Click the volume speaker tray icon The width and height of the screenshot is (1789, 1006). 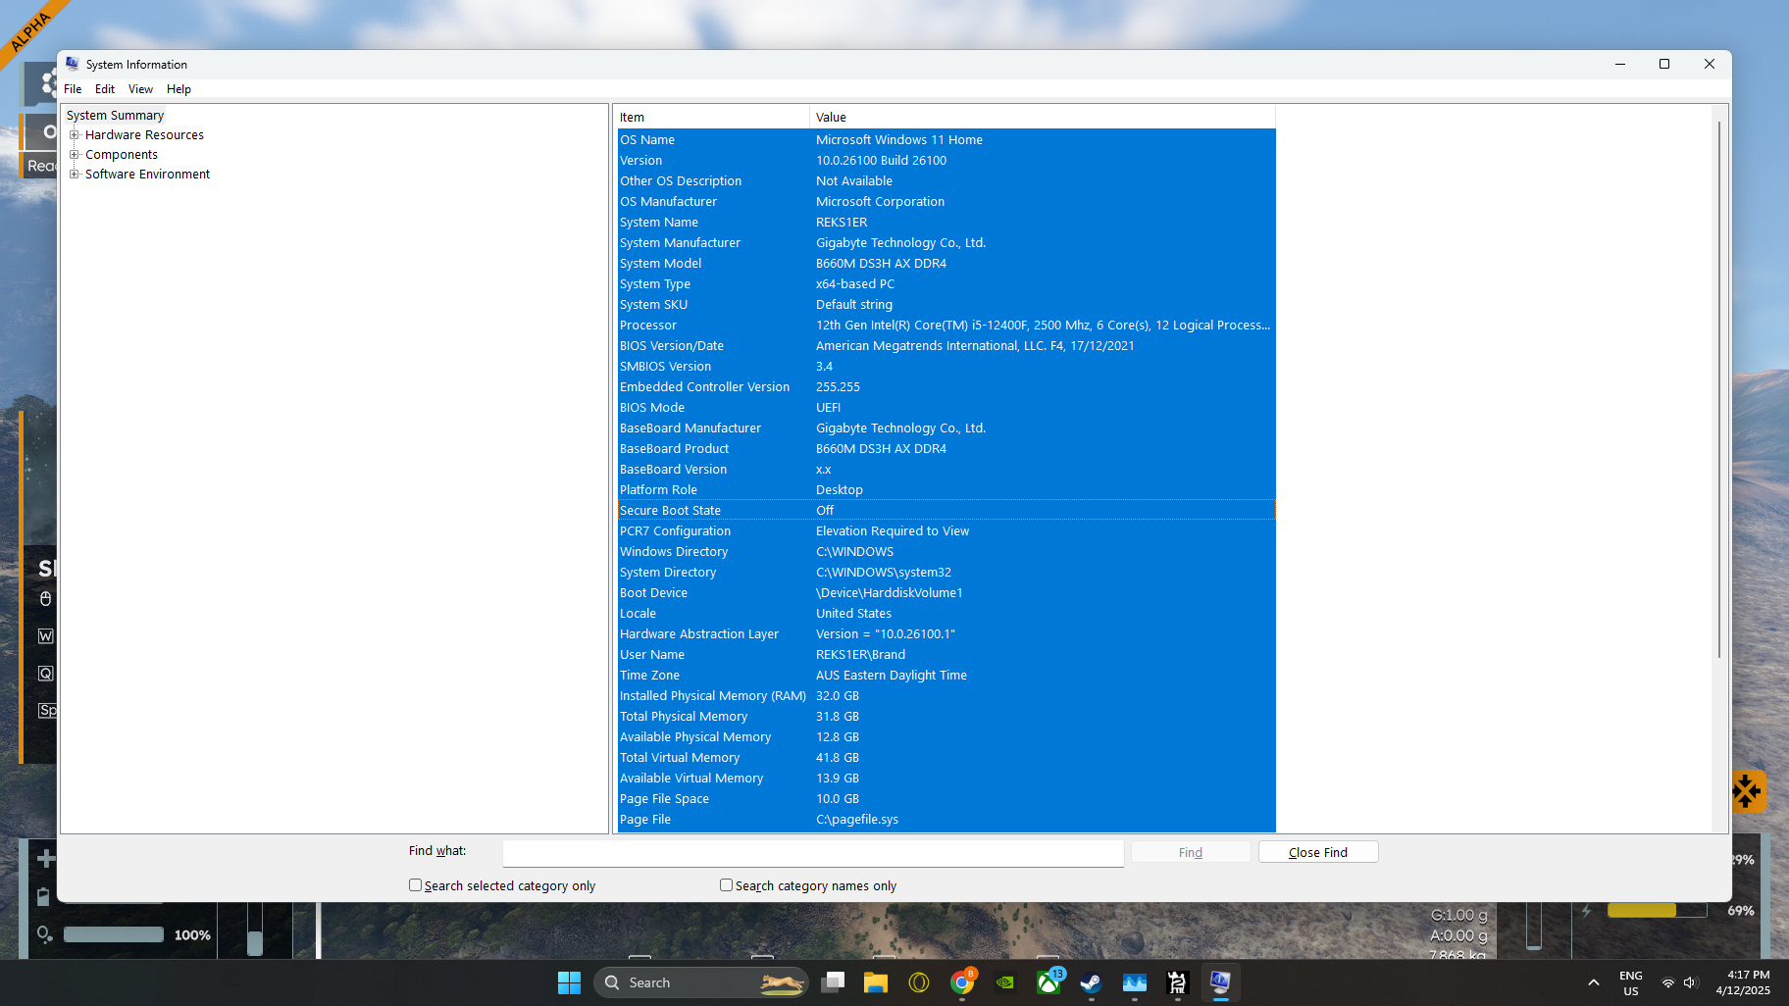point(1689,982)
